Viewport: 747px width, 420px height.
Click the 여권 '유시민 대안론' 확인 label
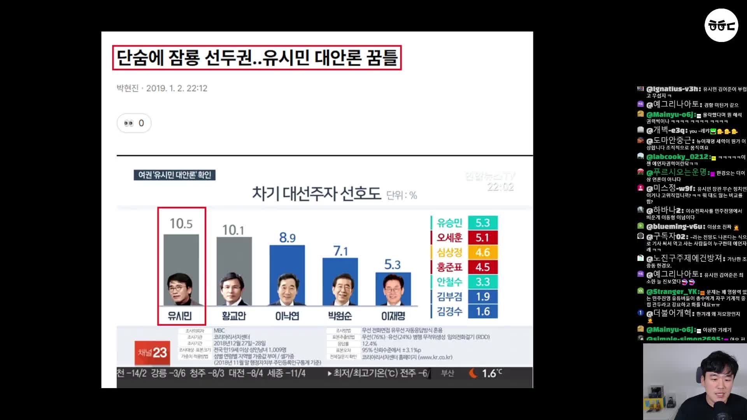(x=175, y=175)
